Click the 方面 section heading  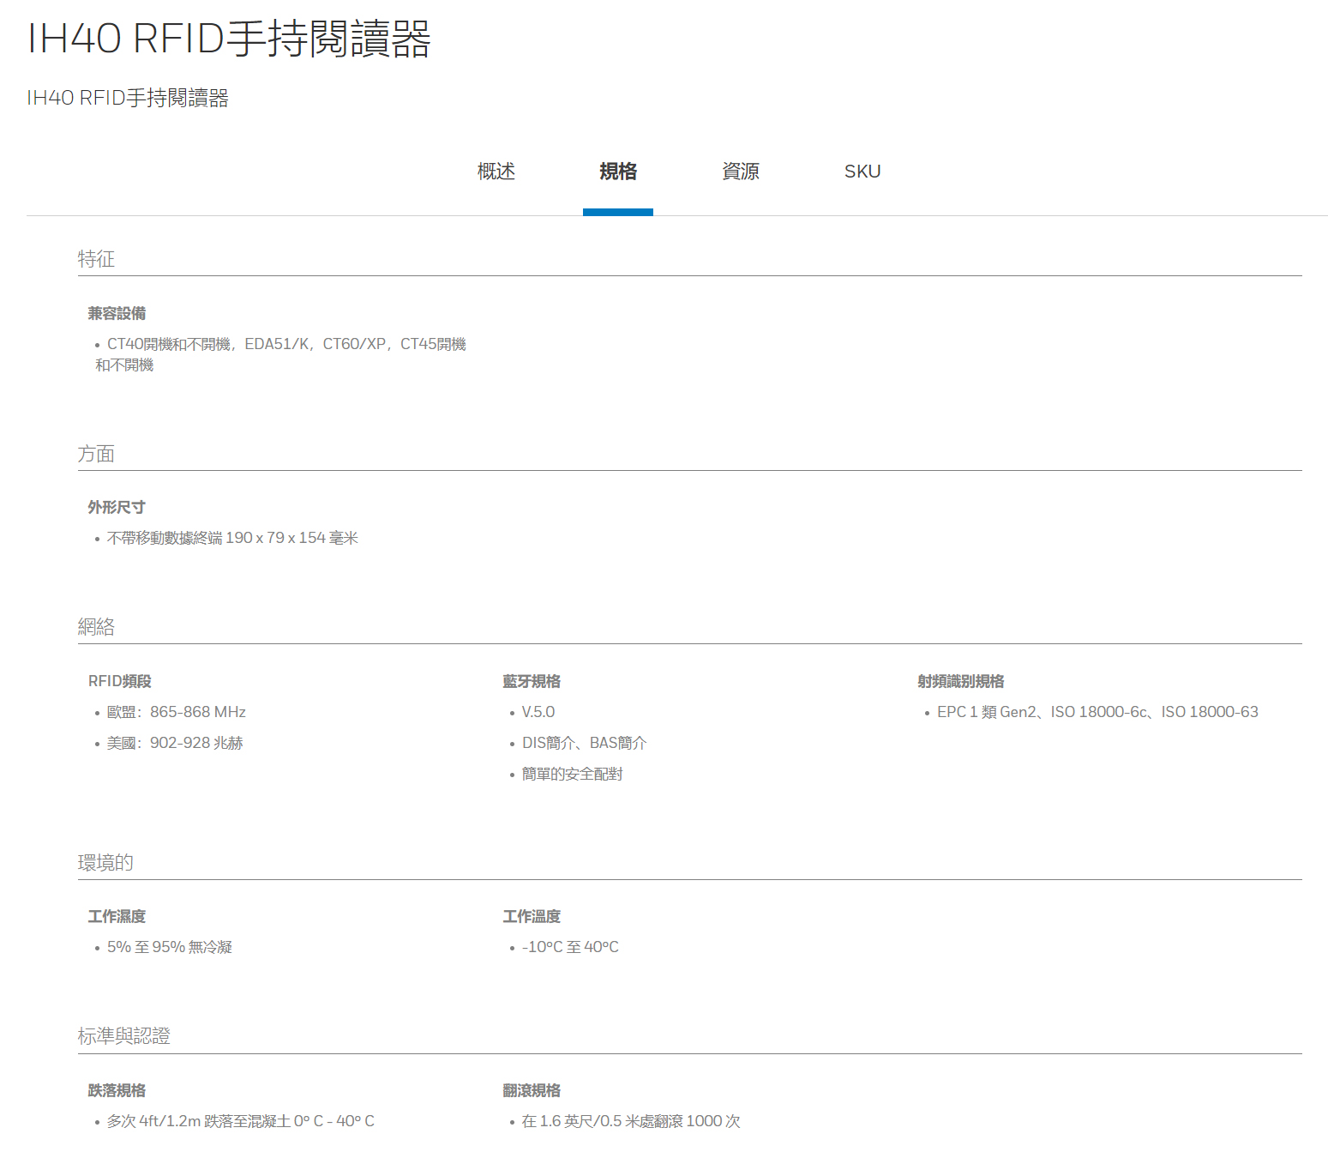pyautogui.click(x=96, y=454)
